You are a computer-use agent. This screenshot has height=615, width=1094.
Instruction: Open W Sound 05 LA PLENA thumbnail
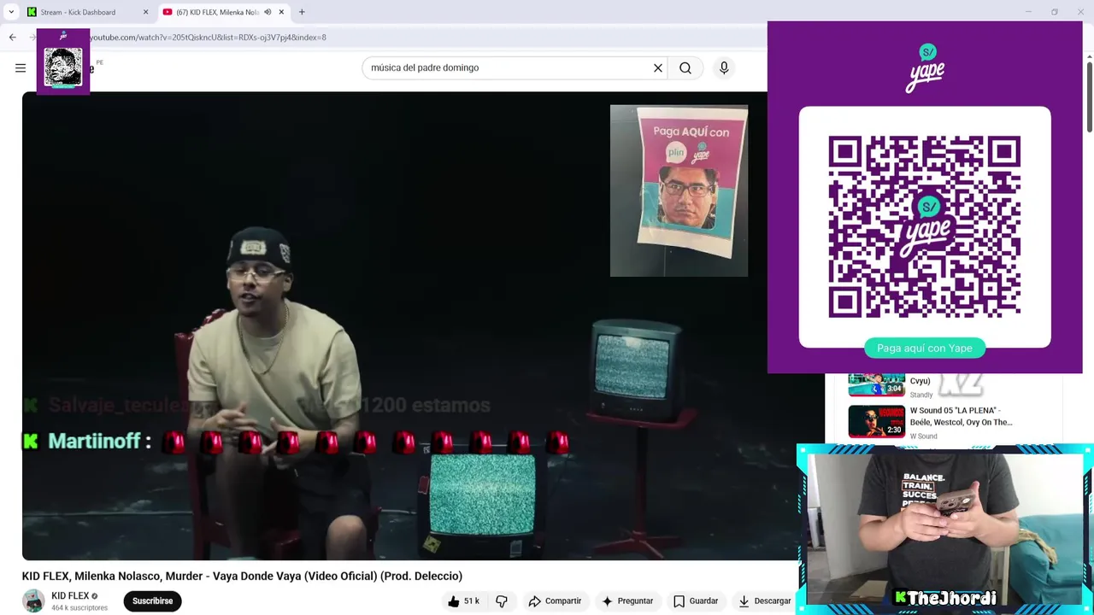coord(876,421)
